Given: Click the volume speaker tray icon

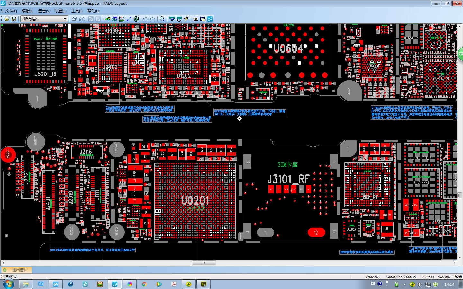Looking at the screenshot, I should [x=420, y=284].
